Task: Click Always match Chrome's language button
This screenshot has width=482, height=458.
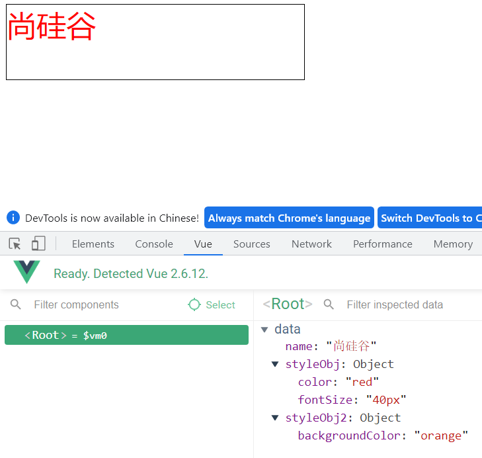Action: tap(289, 218)
